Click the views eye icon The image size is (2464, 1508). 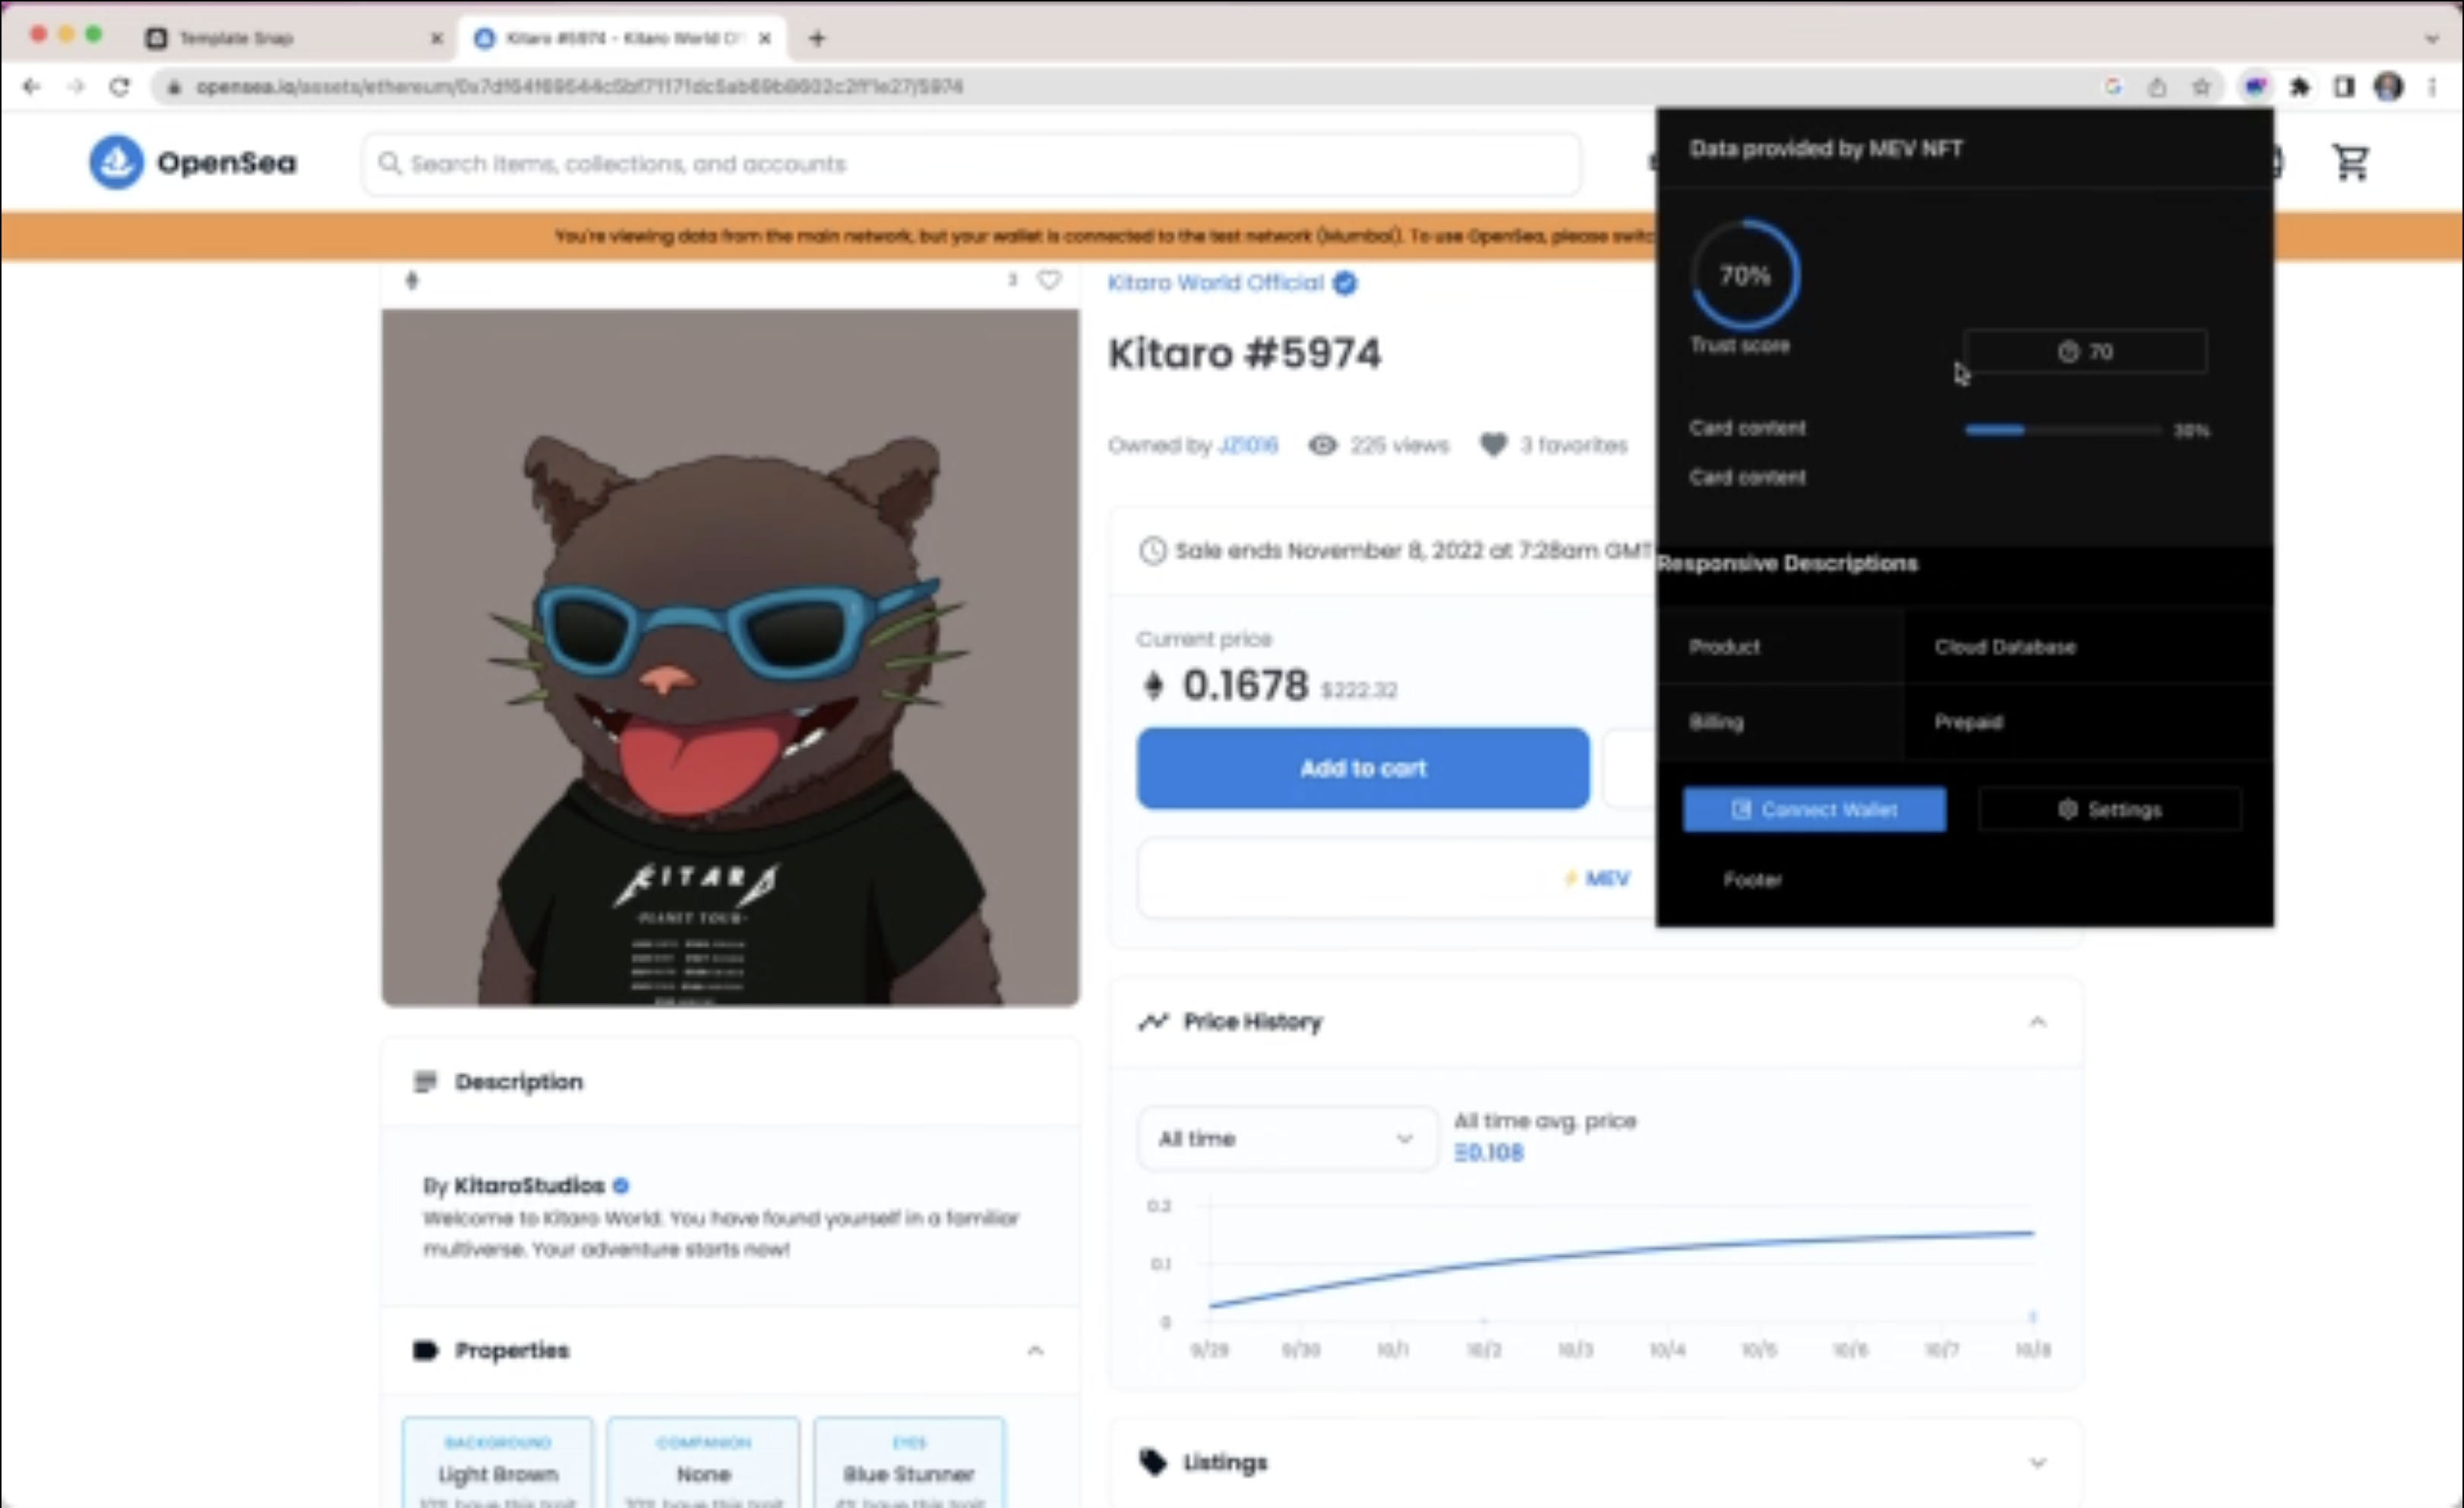coord(1322,445)
